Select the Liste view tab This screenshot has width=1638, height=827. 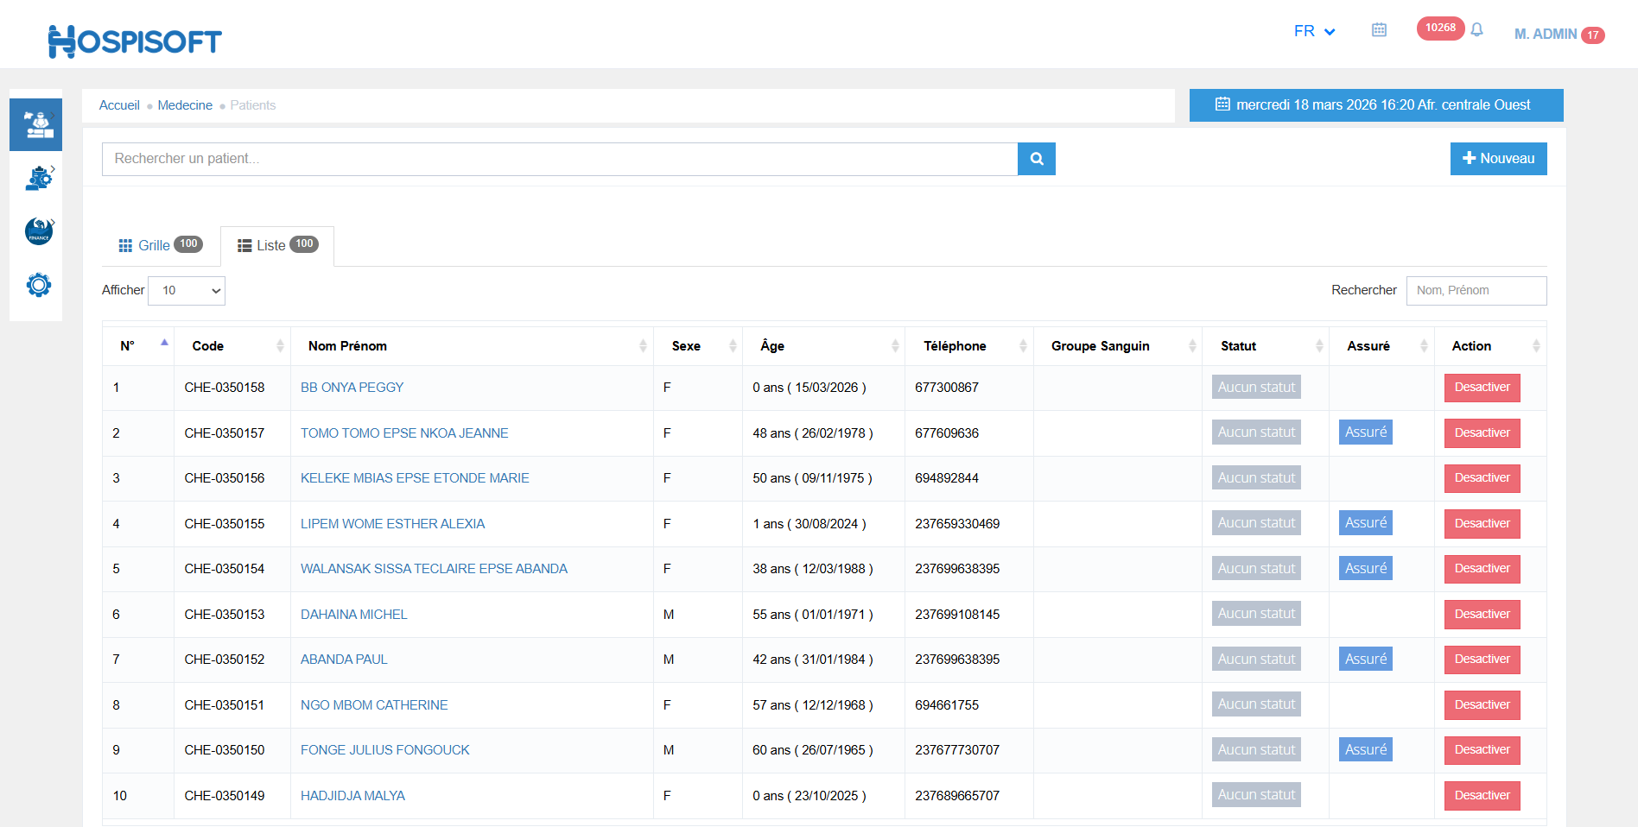[x=277, y=245]
